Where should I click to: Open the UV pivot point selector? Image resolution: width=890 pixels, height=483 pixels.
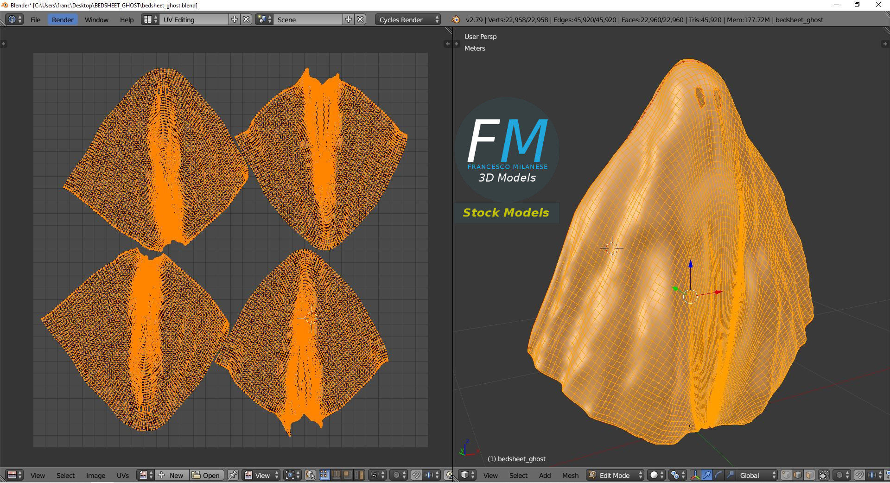tap(292, 475)
